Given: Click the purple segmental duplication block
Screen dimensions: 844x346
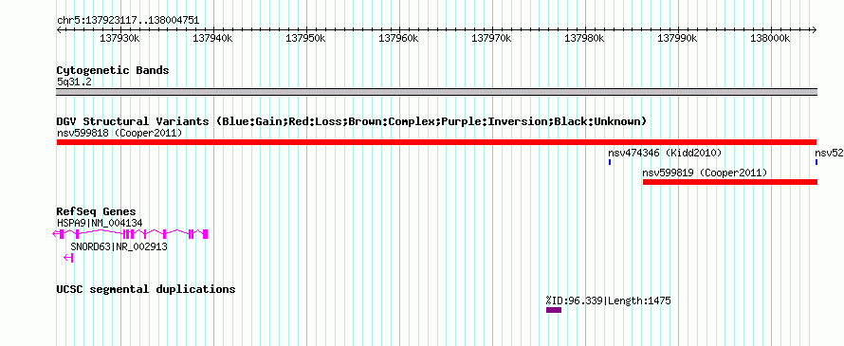Looking at the screenshot, I should [553, 310].
